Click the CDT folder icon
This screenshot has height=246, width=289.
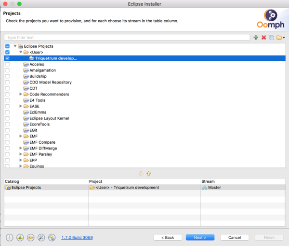point(26,88)
